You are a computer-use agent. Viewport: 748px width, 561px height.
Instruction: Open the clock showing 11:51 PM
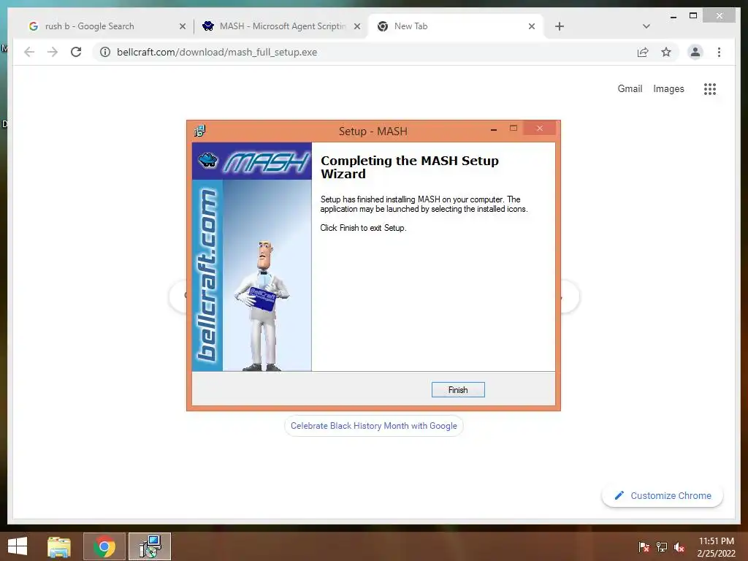pos(716,546)
